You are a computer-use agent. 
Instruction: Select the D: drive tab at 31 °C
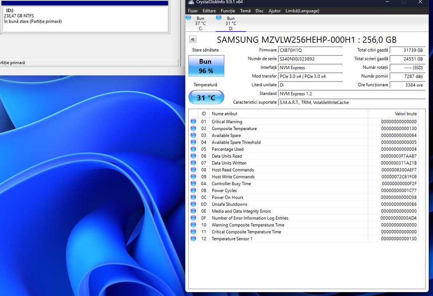[x=231, y=23]
